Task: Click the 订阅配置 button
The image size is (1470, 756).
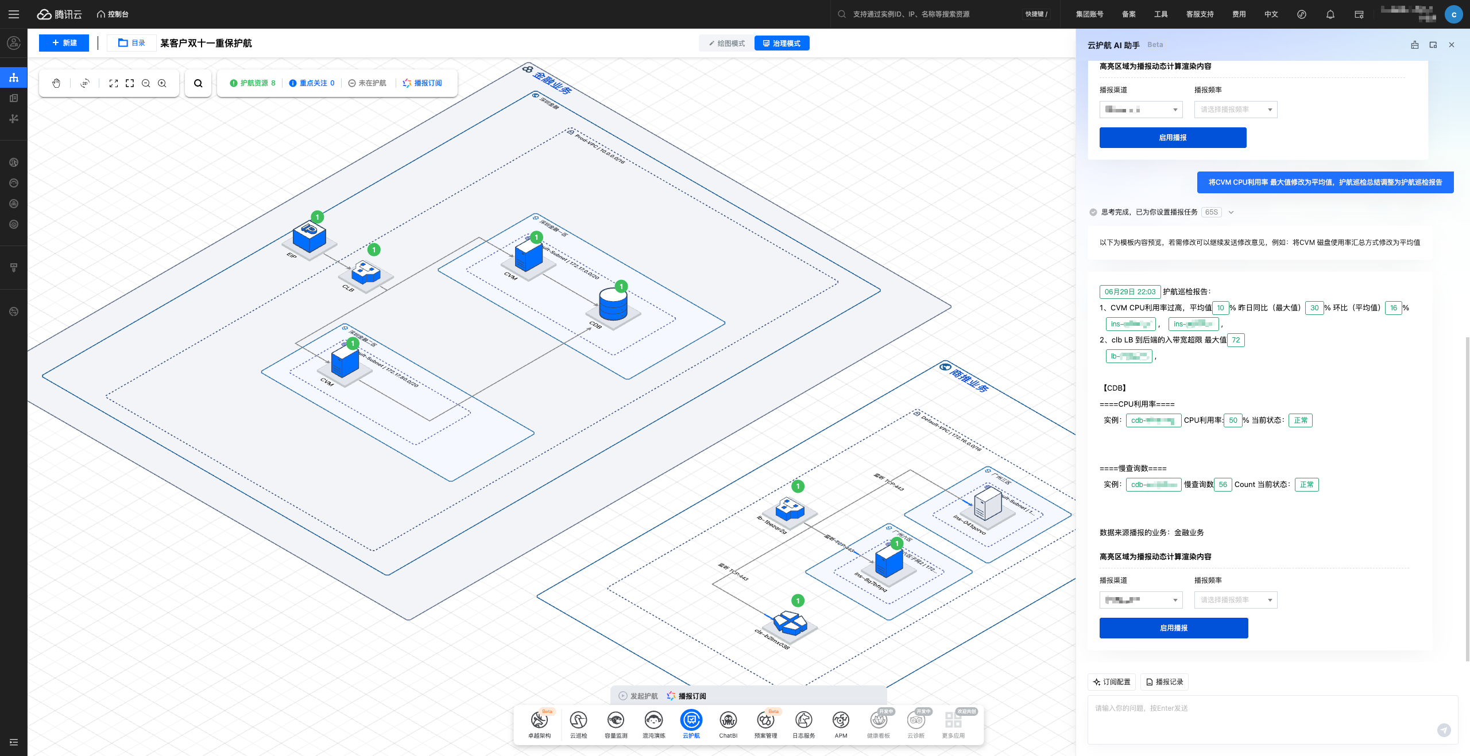Action: (x=1112, y=682)
